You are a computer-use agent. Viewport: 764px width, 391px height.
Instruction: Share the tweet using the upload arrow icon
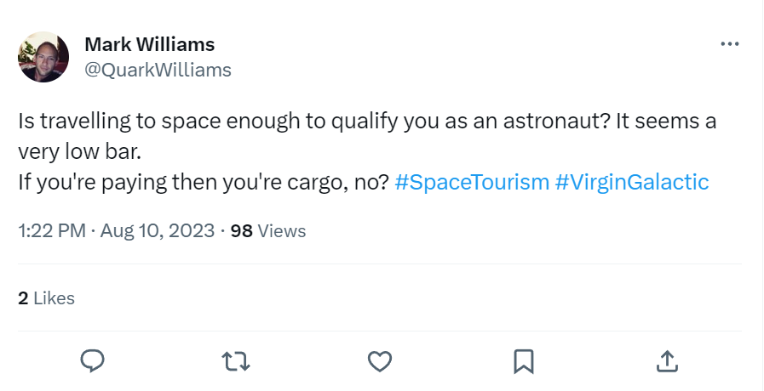[x=667, y=361]
